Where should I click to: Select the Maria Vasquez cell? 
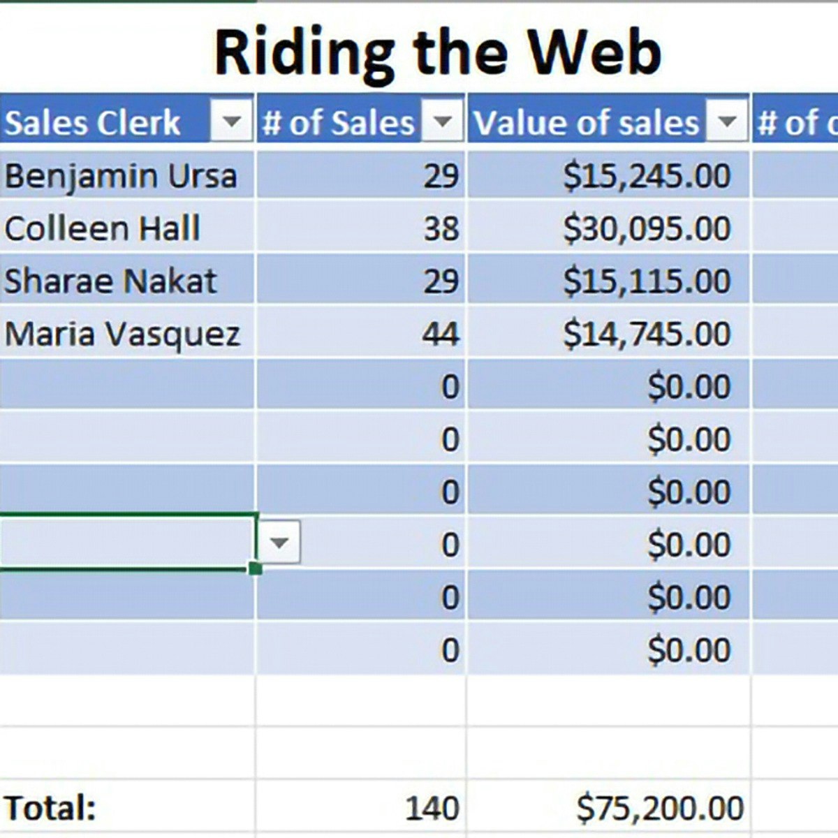pos(122,334)
